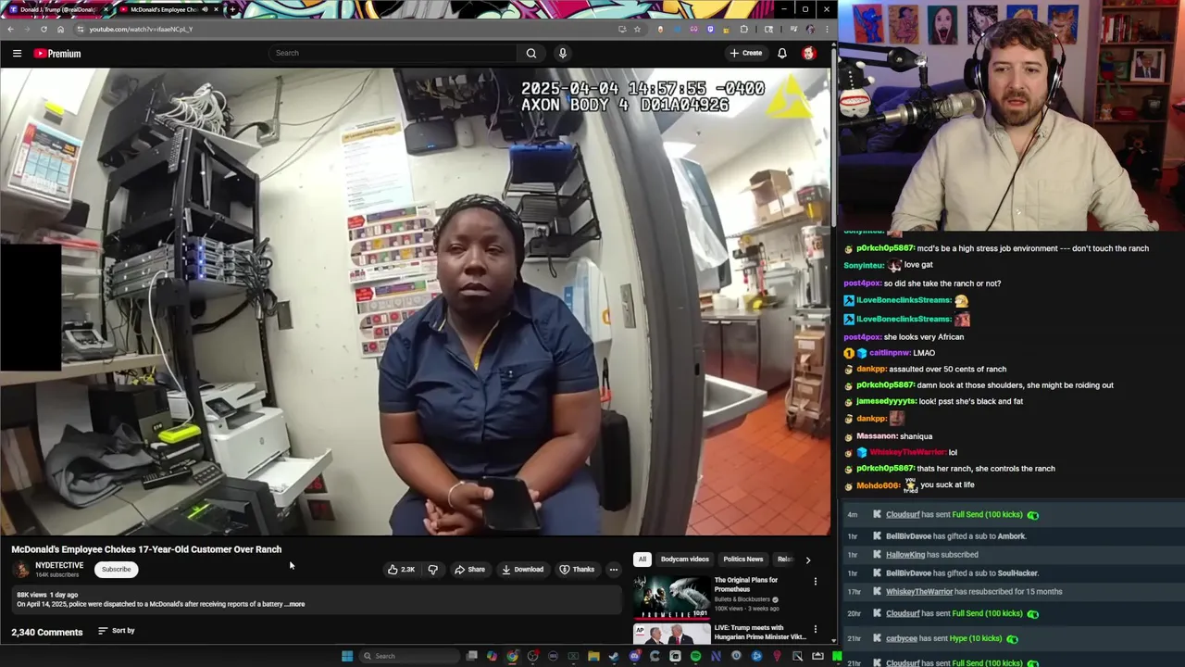The height and width of the screenshot is (667, 1185).
Task: Click the browser home button
Action: [x=60, y=29]
